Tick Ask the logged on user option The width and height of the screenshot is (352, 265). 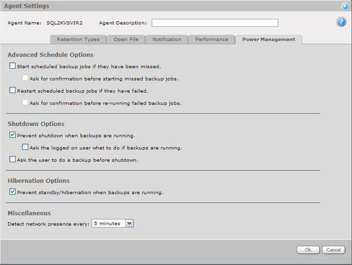[25, 147]
